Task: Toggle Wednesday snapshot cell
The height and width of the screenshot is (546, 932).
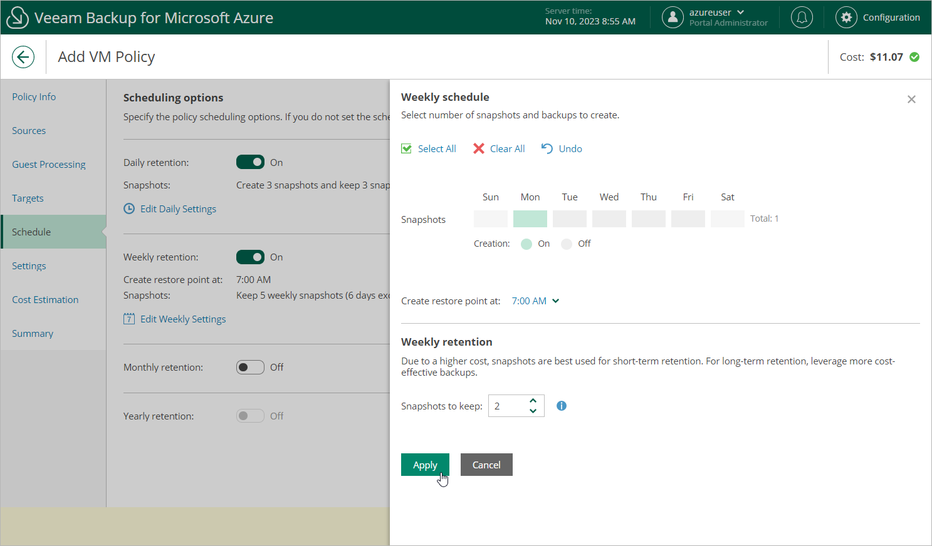Action: (x=609, y=219)
